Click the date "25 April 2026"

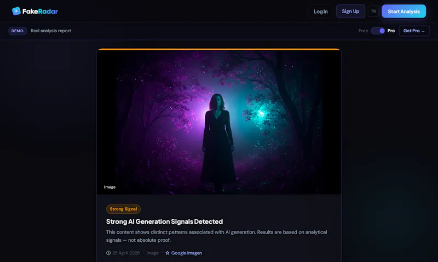pos(126,253)
